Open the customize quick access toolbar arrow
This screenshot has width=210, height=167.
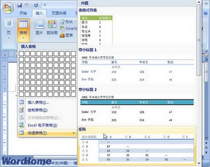pos(45,5)
